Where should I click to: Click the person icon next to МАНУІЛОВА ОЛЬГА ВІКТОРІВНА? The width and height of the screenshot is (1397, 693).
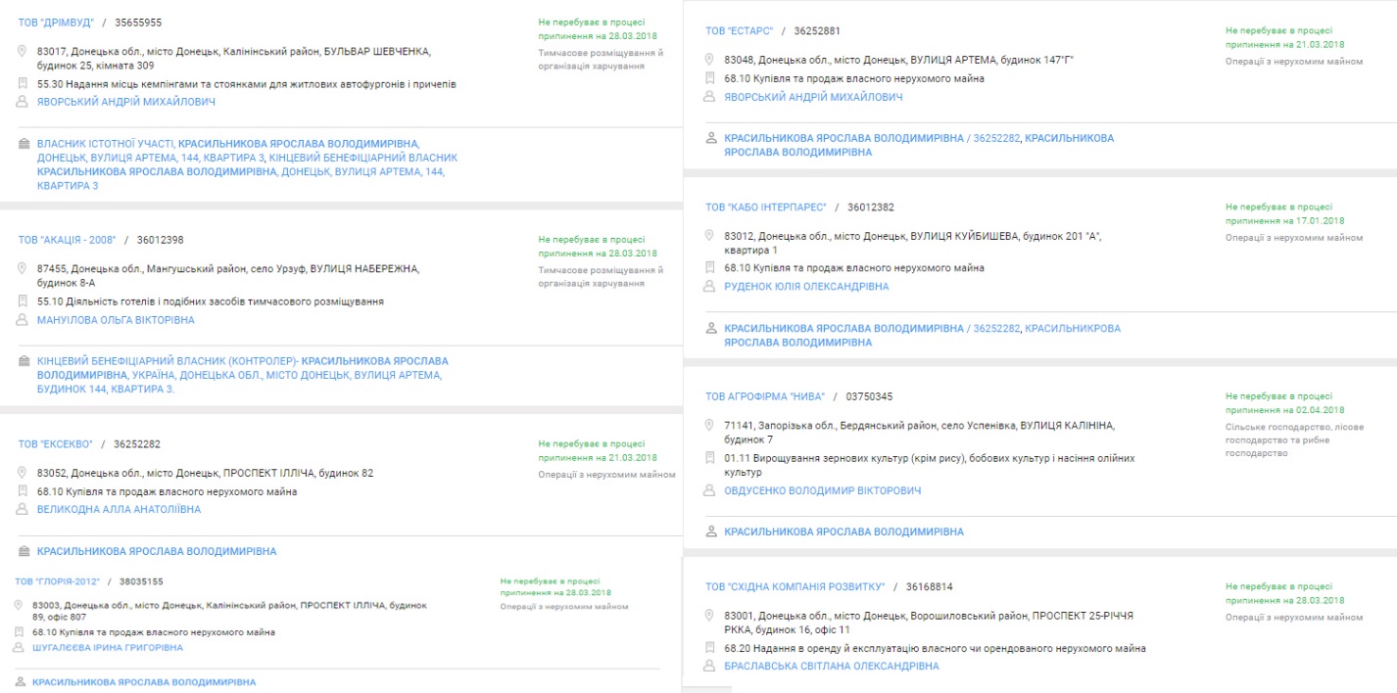(x=23, y=320)
